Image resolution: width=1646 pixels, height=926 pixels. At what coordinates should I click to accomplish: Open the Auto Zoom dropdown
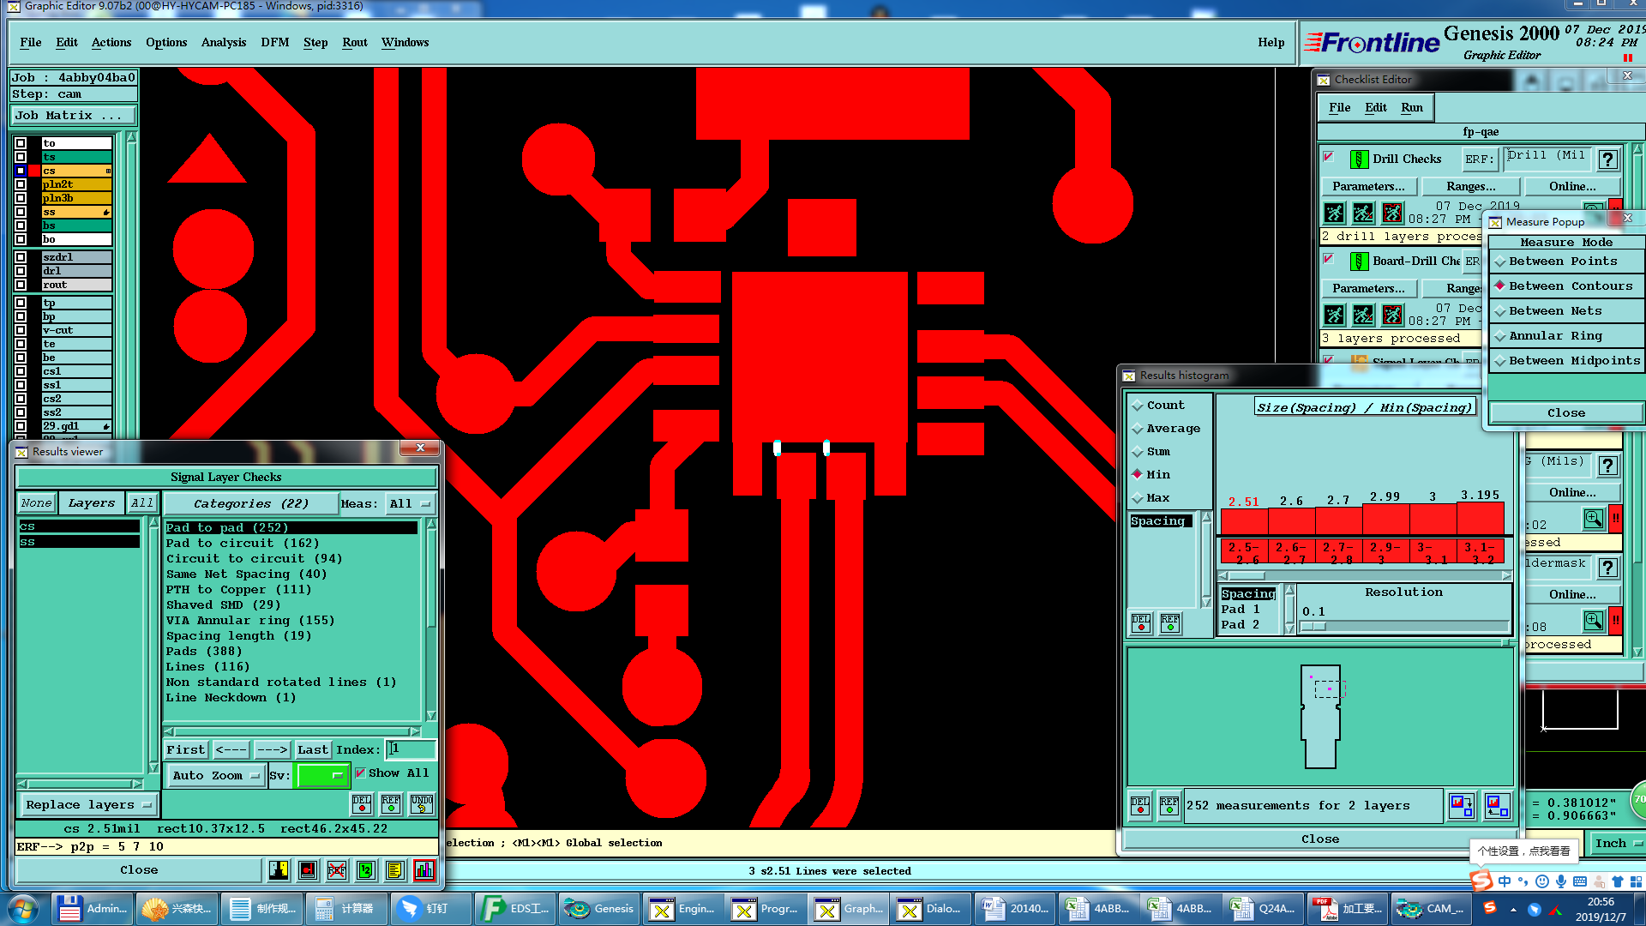215,775
